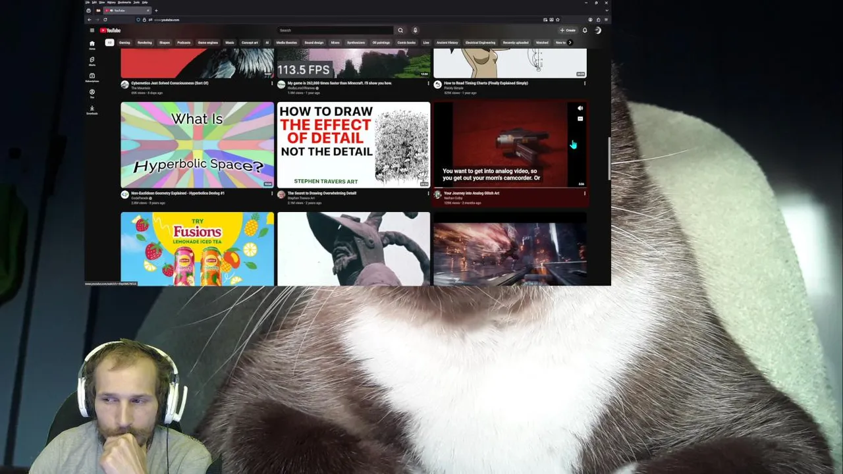Open Cybernetics Just Solved Consciousness video title
Screen dimensions: 843x474
coord(170,83)
